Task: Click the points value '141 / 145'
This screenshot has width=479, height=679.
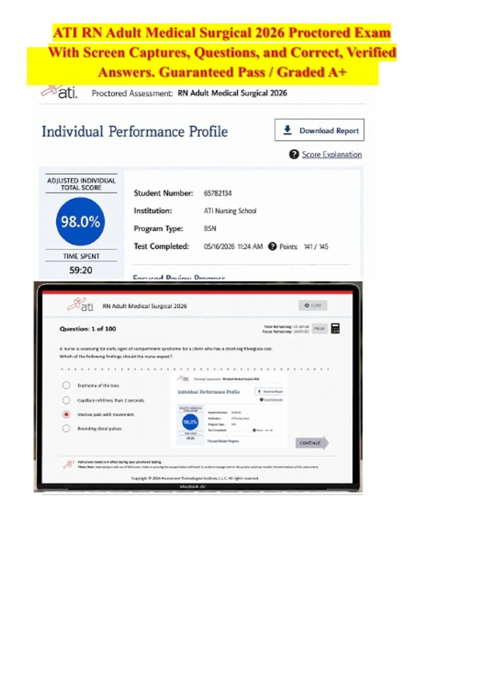Action: pyautogui.click(x=316, y=246)
